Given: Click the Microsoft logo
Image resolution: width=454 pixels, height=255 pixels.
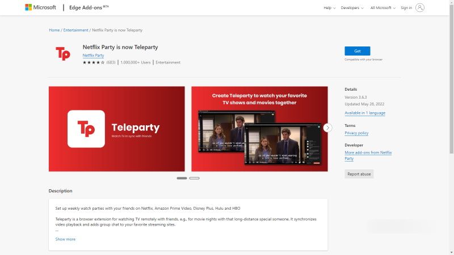Looking at the screenshot, I should 40,7.
